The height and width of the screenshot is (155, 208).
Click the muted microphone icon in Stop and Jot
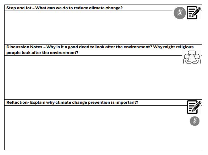180,13
